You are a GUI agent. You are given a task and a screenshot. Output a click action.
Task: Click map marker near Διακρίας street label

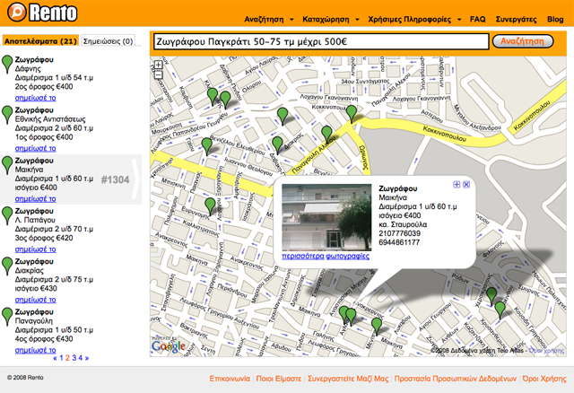click(x=277, y=144)
